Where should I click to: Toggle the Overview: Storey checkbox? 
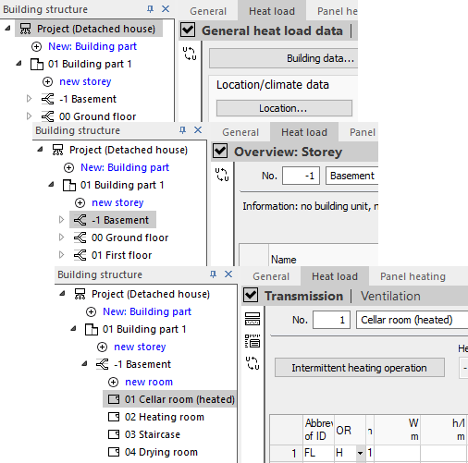coord(220,151)
